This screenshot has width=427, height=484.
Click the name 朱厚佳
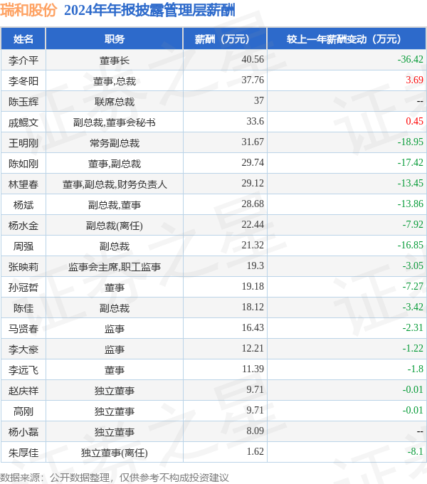[x=23, y=453]
